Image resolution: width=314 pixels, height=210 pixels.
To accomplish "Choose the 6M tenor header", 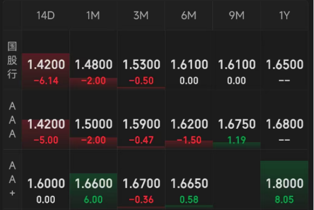I will tap(188, 16).
